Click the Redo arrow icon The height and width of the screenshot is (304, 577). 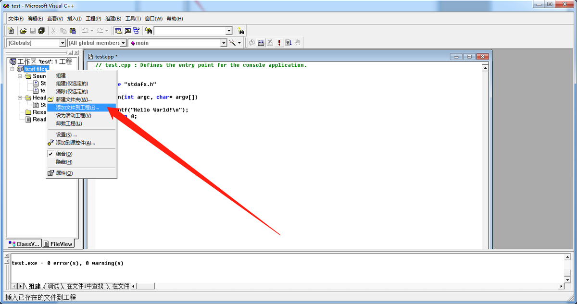pyautogui.click(x=100, y=31)
